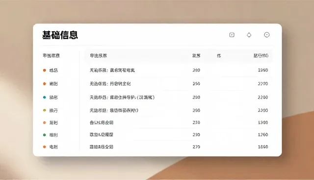The width and height of the screenshot is (314, 180).
Task: Click the circle dot icon in header
Action: (x=266, y=35)
